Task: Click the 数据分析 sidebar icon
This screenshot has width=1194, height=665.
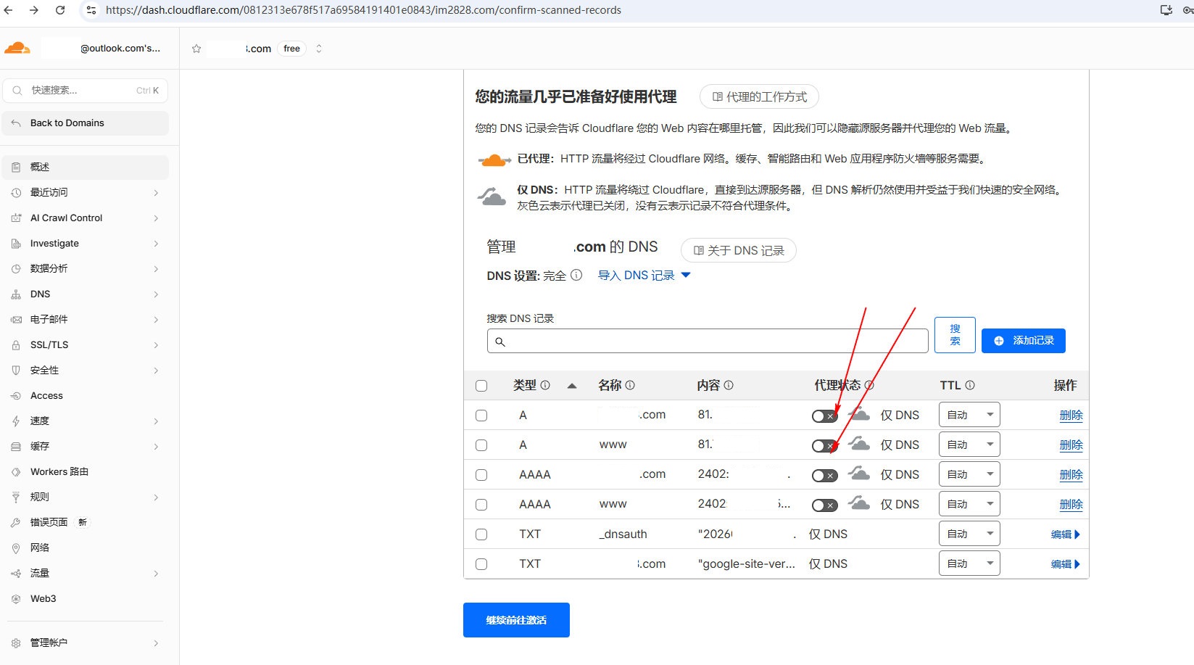Action: point(16,268)
